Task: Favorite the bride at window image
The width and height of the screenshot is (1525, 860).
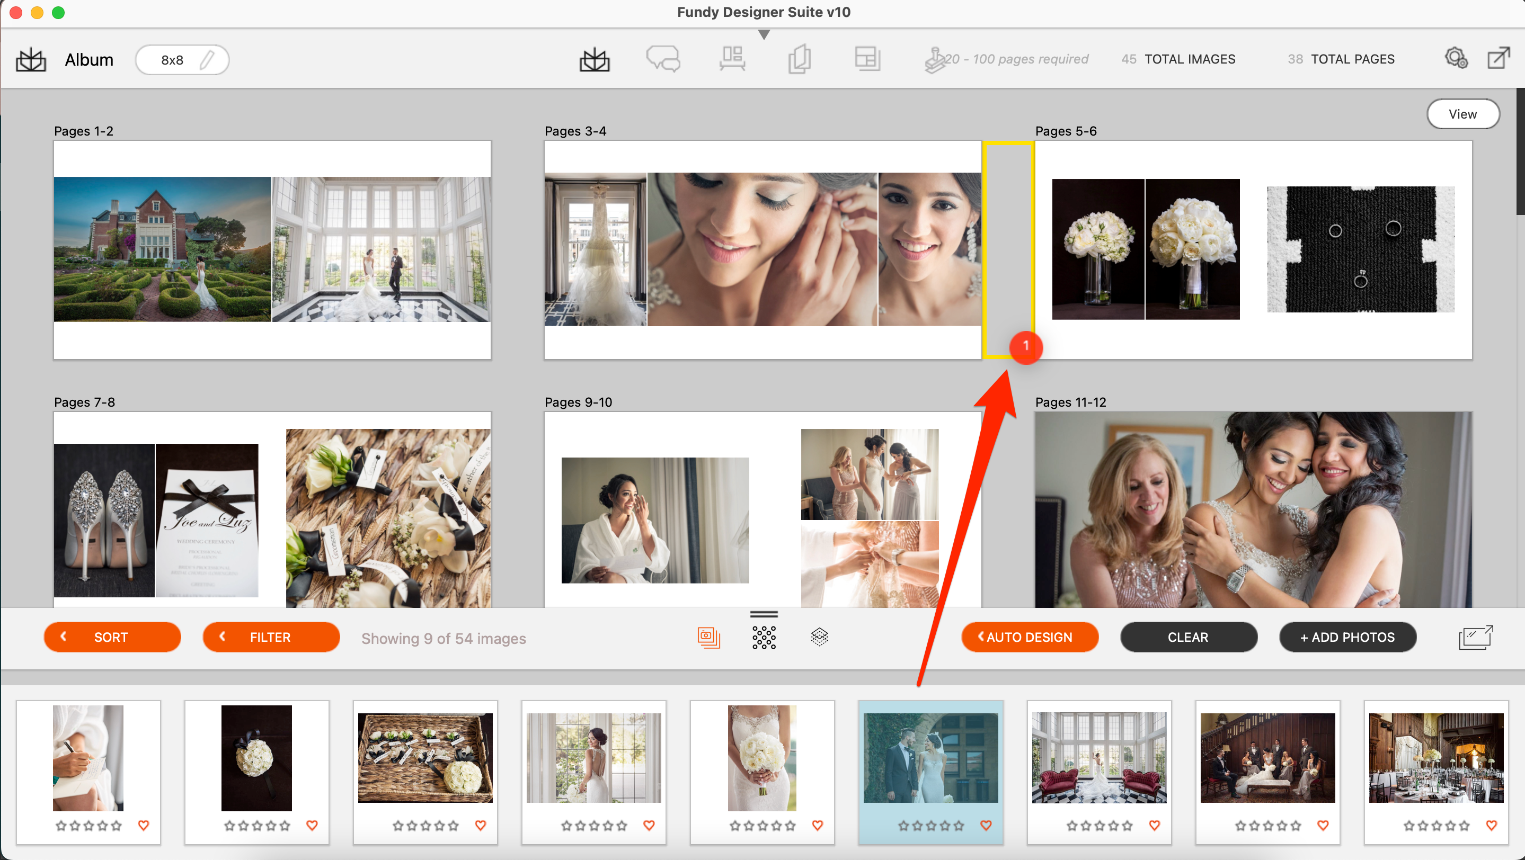Action: pyautogui.click(x=649, y=825)
